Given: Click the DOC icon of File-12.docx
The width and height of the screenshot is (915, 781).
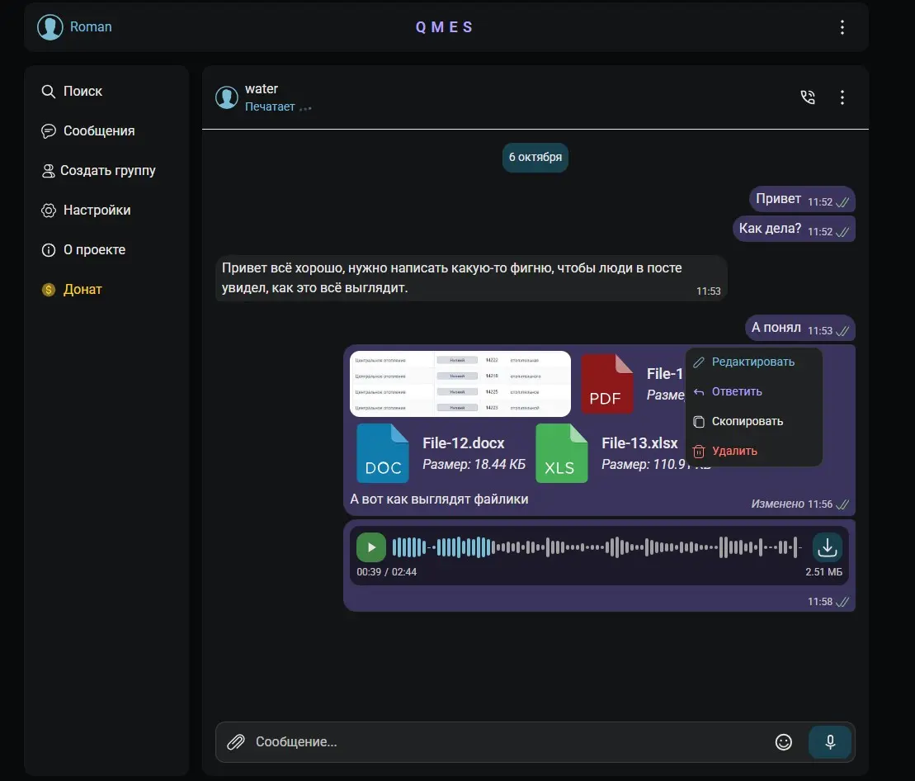Looking at the screenshot, I should coord(383,453).
